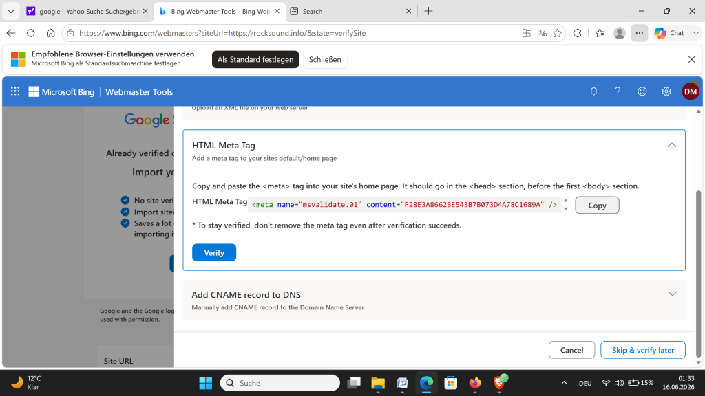Click the page vertical scrollbar thumb
The image size is (705, 396).
coord(698,274)
